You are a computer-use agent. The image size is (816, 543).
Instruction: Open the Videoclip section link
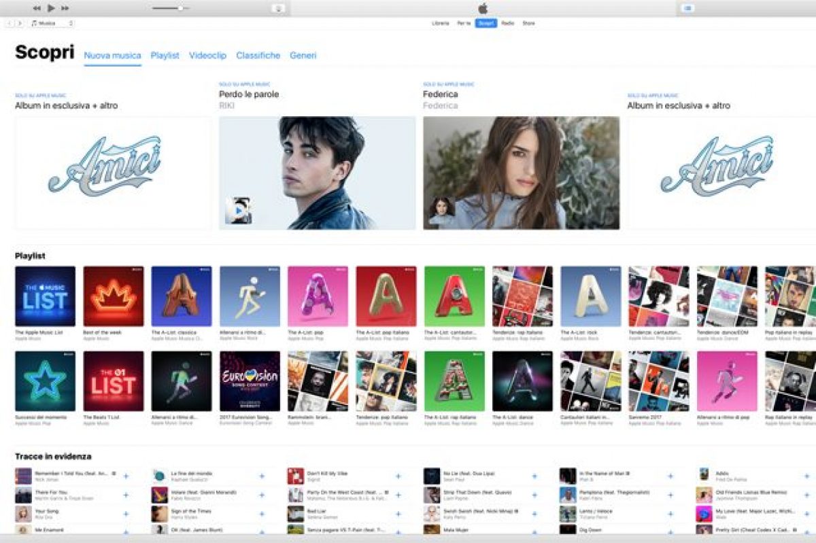(208, 56)
